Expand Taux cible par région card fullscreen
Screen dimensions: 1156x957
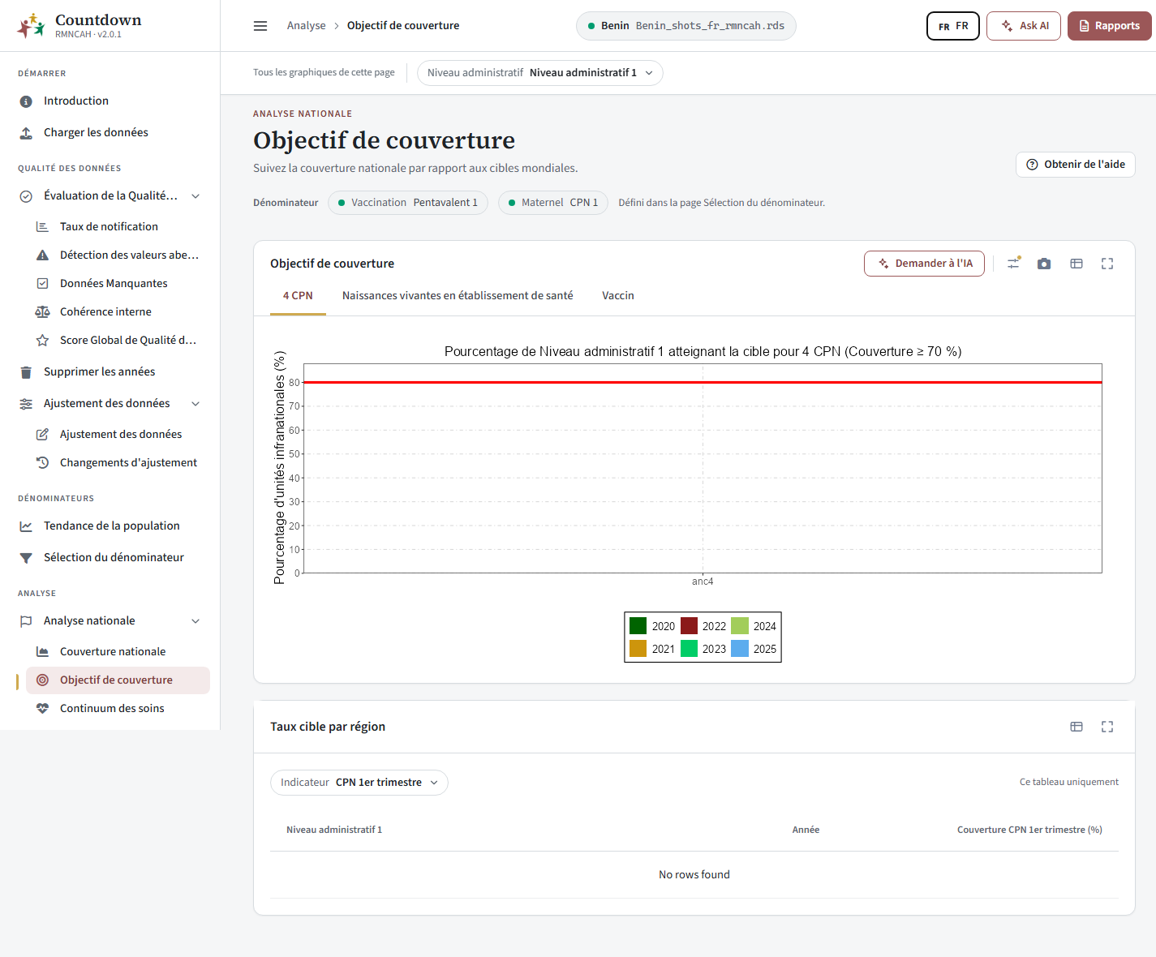coord(1107,727)
